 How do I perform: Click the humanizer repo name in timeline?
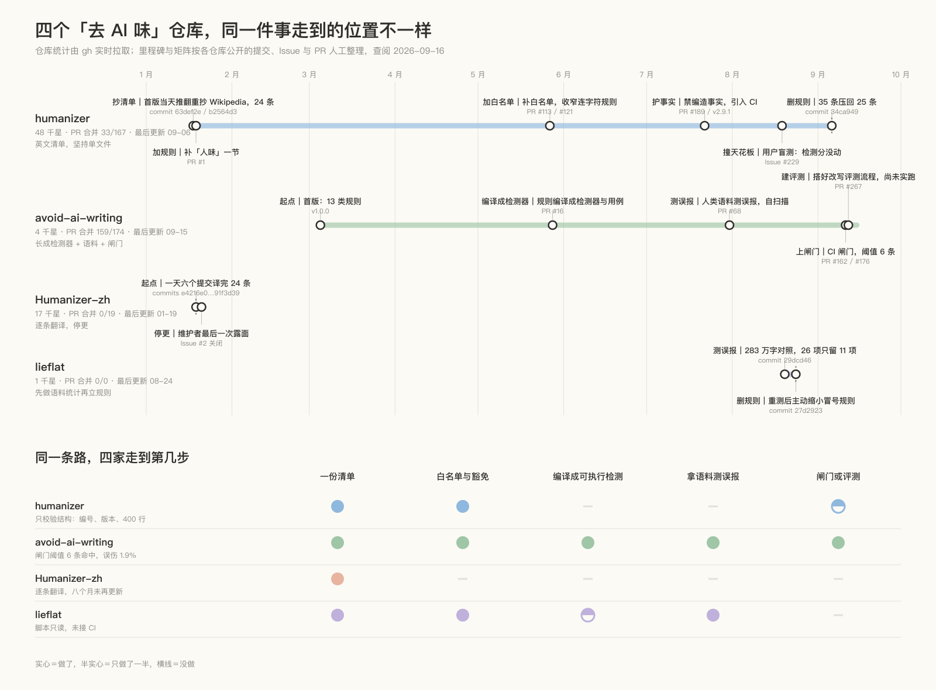(63, 119)
